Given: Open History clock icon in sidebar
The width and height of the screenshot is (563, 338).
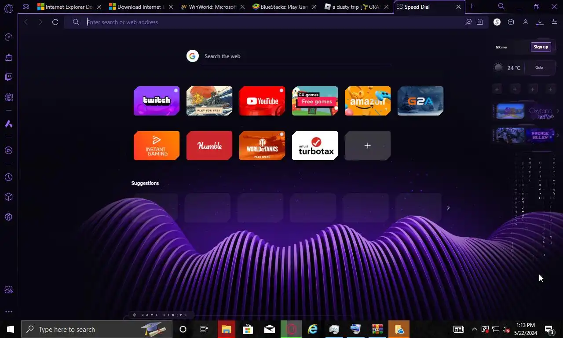Looking at the screenshot, I should tap(8, 177).
